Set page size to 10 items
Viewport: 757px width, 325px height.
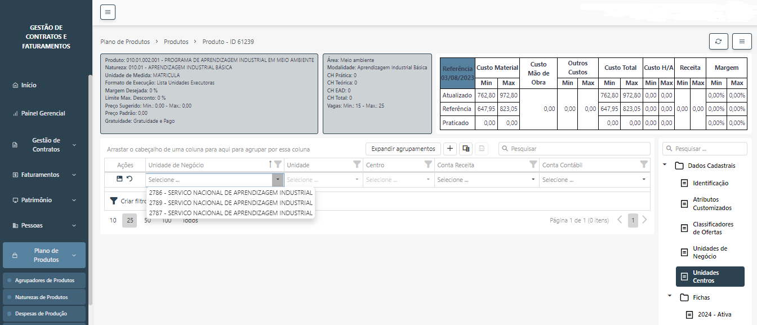(x=113, y=220)
